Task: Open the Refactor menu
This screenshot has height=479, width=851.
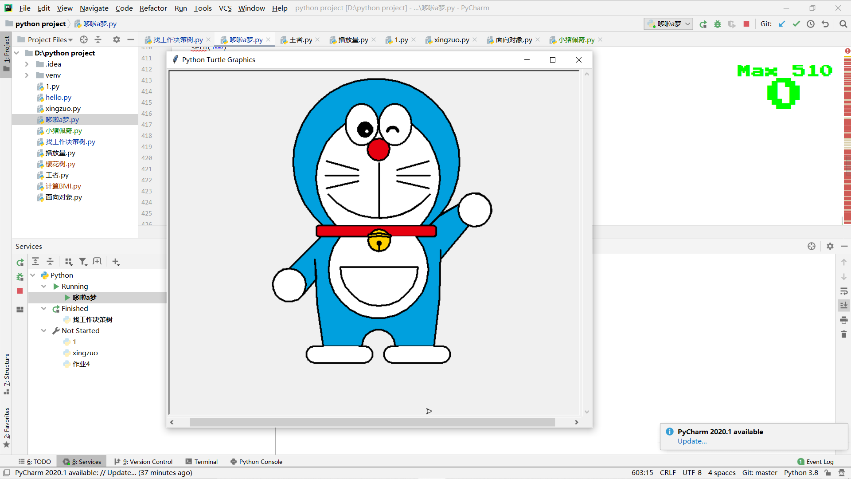Action: click(153, 8)
